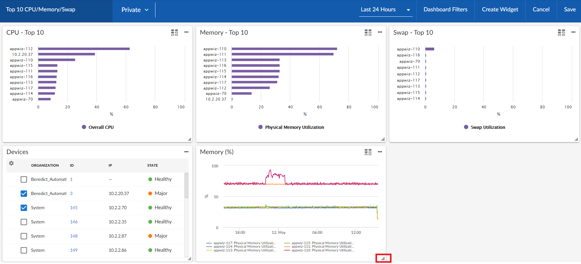
Task: Click Create Widget
Action: tap(500, 9)
